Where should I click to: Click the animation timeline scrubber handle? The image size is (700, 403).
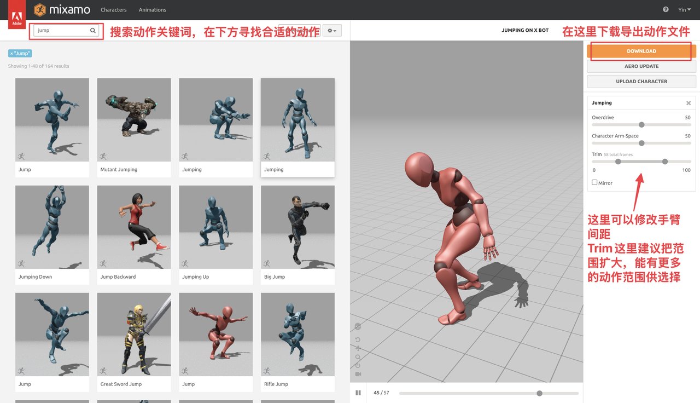tap(540, 393)
